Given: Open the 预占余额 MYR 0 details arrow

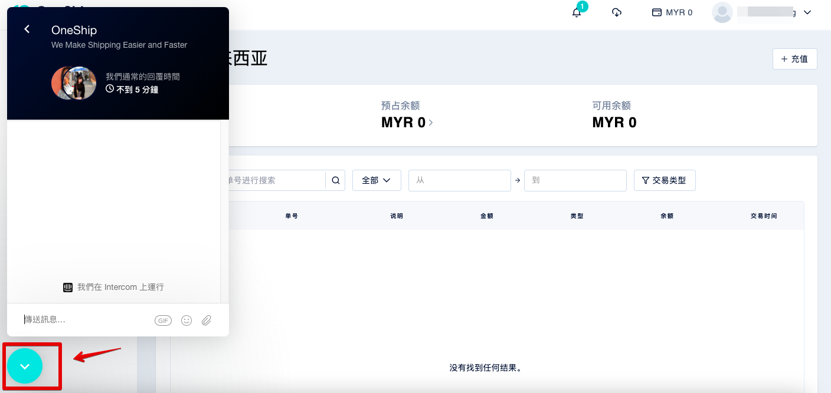Looking at the screenshot, I should pyautogui.click(x=431, y=123).
